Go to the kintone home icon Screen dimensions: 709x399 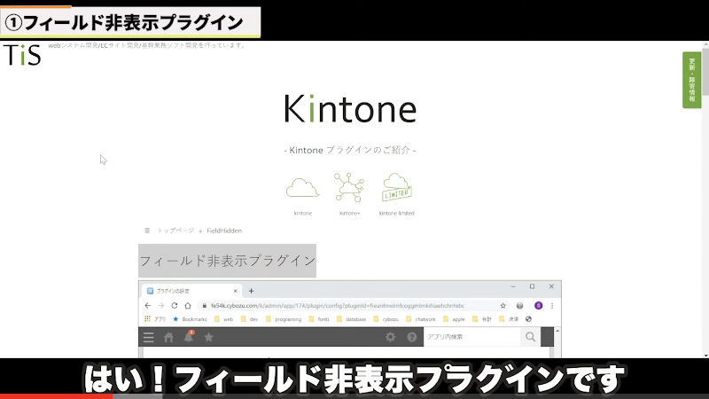click(x=168, y=337)
